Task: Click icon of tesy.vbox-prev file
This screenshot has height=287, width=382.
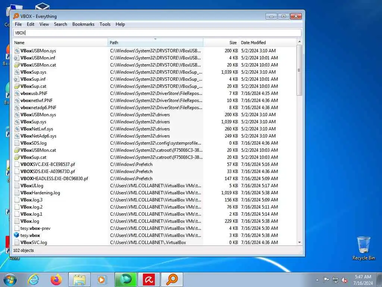Action: pyautogui.click(x=16, y=228)
